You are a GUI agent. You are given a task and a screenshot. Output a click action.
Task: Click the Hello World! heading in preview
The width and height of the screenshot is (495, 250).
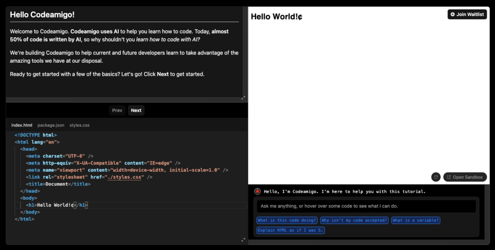pyautogui.click(x=277, y=17)
